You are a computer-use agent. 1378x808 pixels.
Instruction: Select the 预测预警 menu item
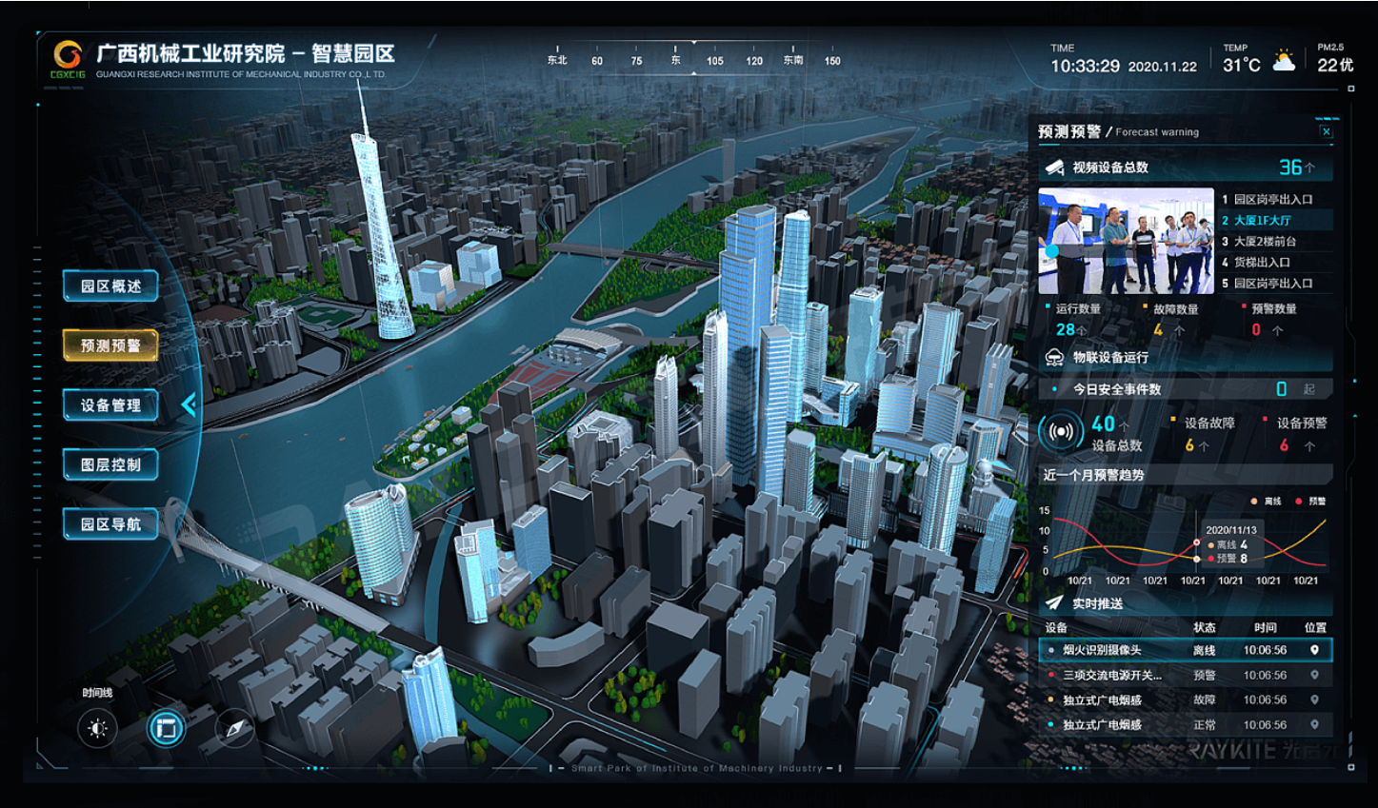110,345
